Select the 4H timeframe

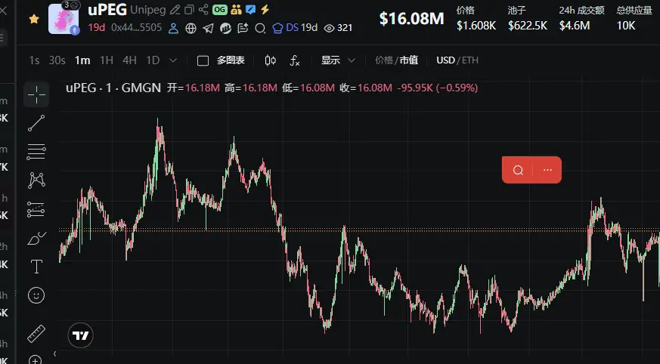click(x=129, y=60)
